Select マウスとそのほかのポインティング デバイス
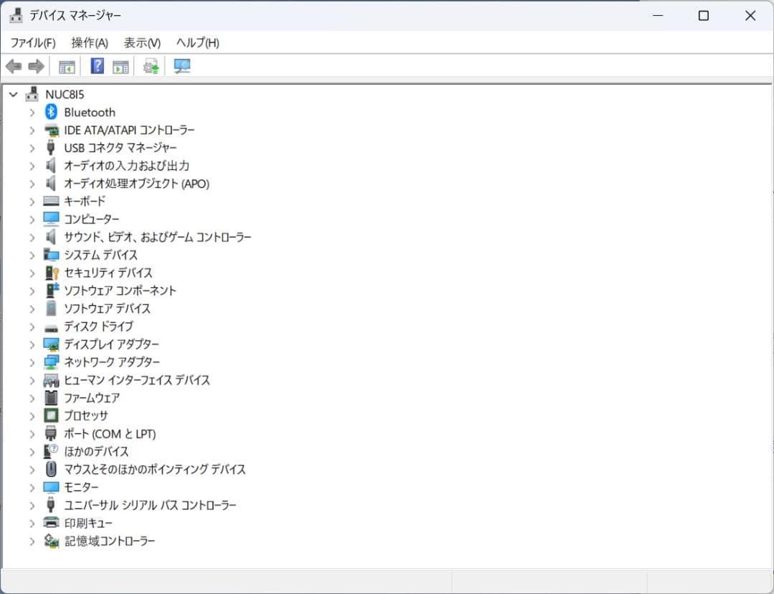Image resolution: width=774 pixels, height=594 pixels. click(x=155, y=469)
